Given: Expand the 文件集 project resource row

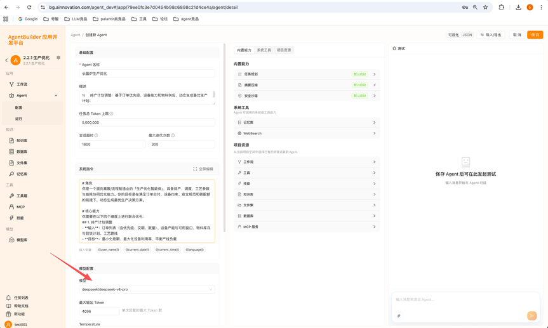Looking at the screenshot, I should 307,205.
